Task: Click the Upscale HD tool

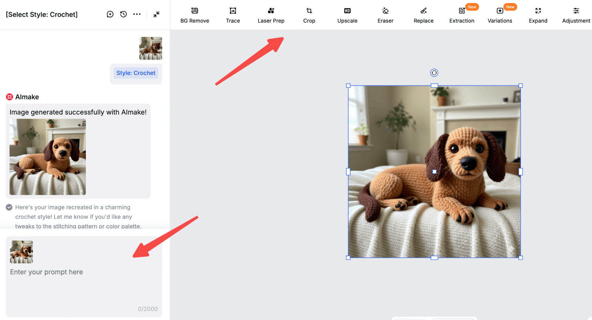Action: click(347, 15)
